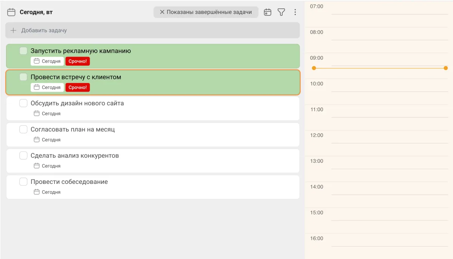
Task: Check off "Запустить рекламную кампанию" task
Action: tap(23, 51)
